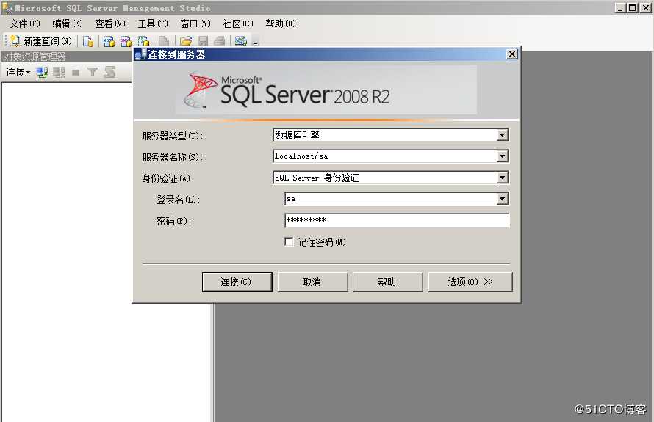Image resolution: width=654 pixels, height=422 pixels.
Task: Click Connect Object Explorer icon
Action: tap(42, 73)
